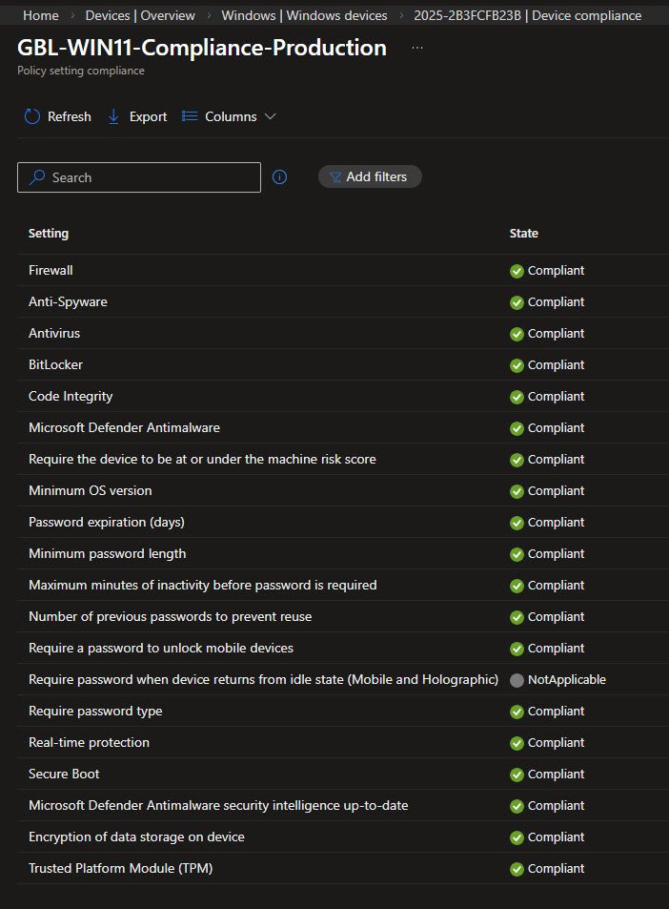Navigate to the Windows | Windows devices breadcrumb

[x=304, y=15]
